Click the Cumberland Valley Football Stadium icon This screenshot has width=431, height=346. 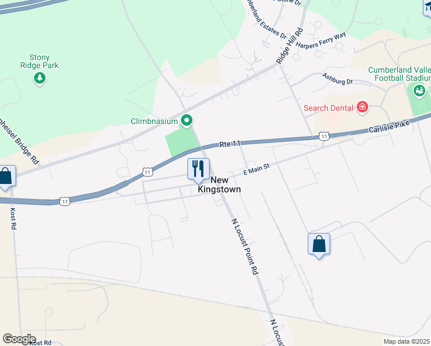click(x=419, y=91)
